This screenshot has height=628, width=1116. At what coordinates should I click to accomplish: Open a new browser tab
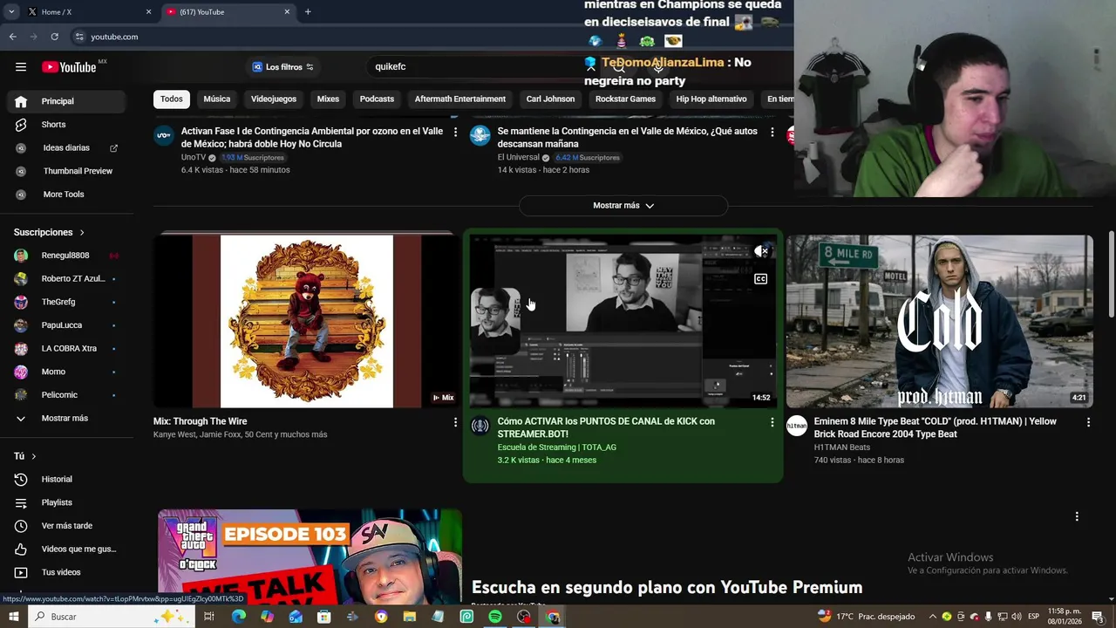[x=308, y=12]
